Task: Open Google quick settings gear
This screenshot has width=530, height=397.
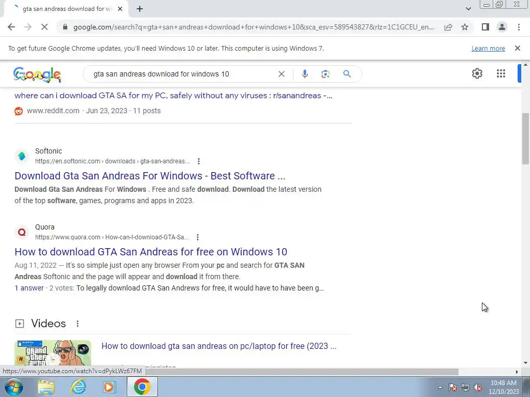Action: point(477,73)
